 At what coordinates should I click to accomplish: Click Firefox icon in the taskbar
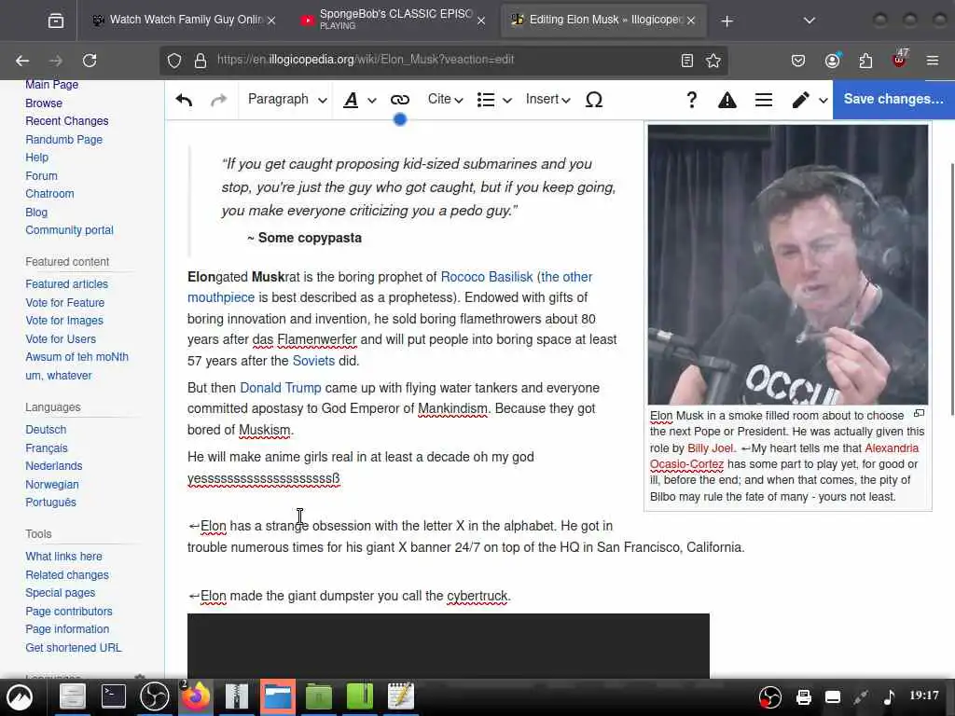pos(196,695)
